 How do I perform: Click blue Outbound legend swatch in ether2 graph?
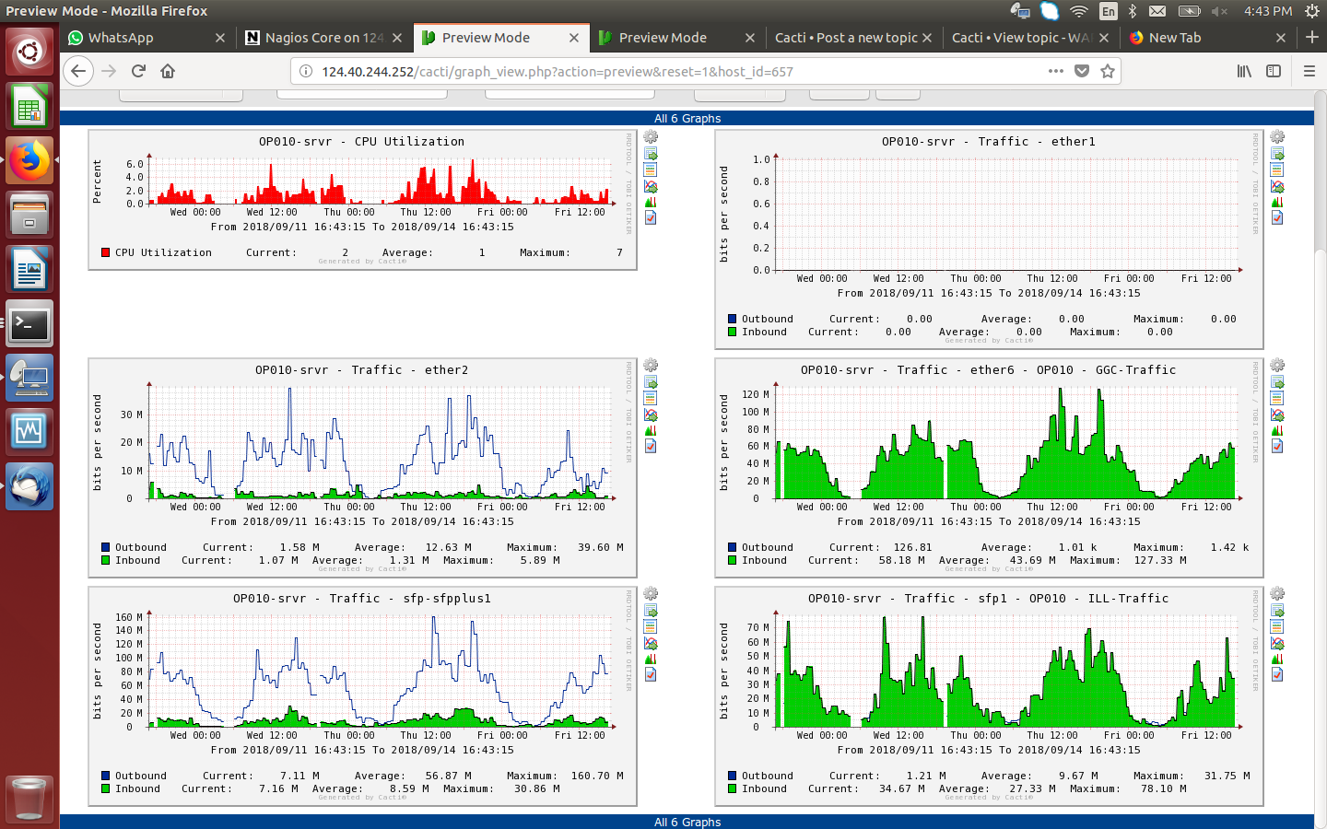(x=106, y=547)
